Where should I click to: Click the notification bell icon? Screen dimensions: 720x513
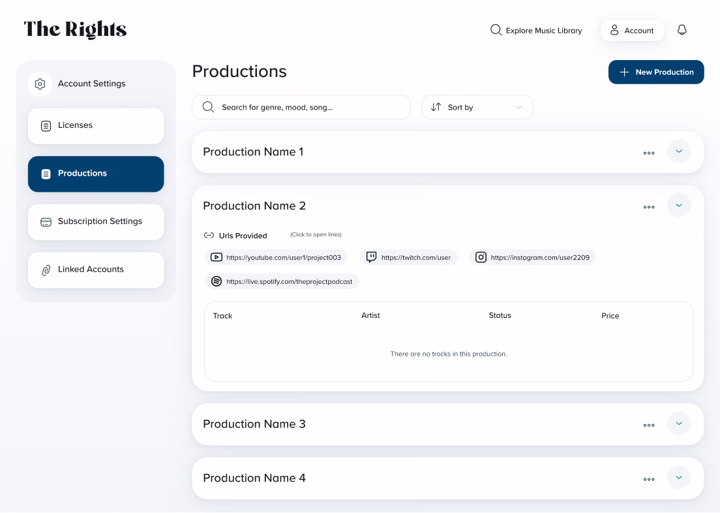tap(682, 30)
